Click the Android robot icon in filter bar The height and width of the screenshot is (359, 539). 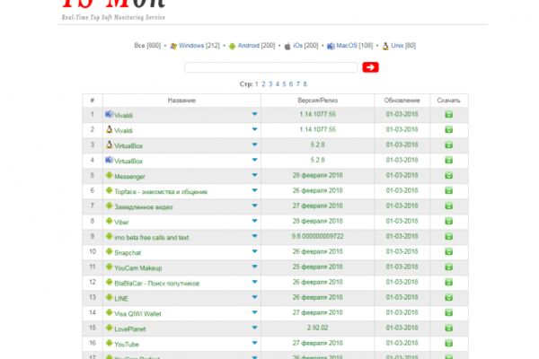tap(233, 46)
